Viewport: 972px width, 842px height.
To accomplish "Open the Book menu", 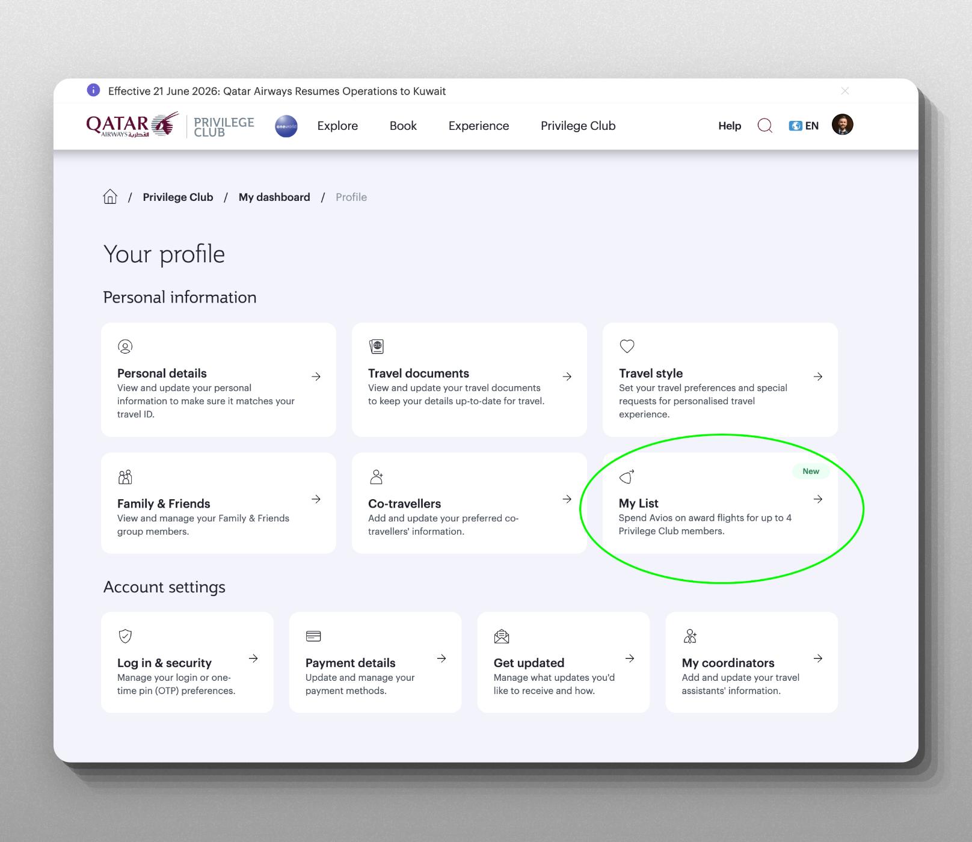I will 403,126.
